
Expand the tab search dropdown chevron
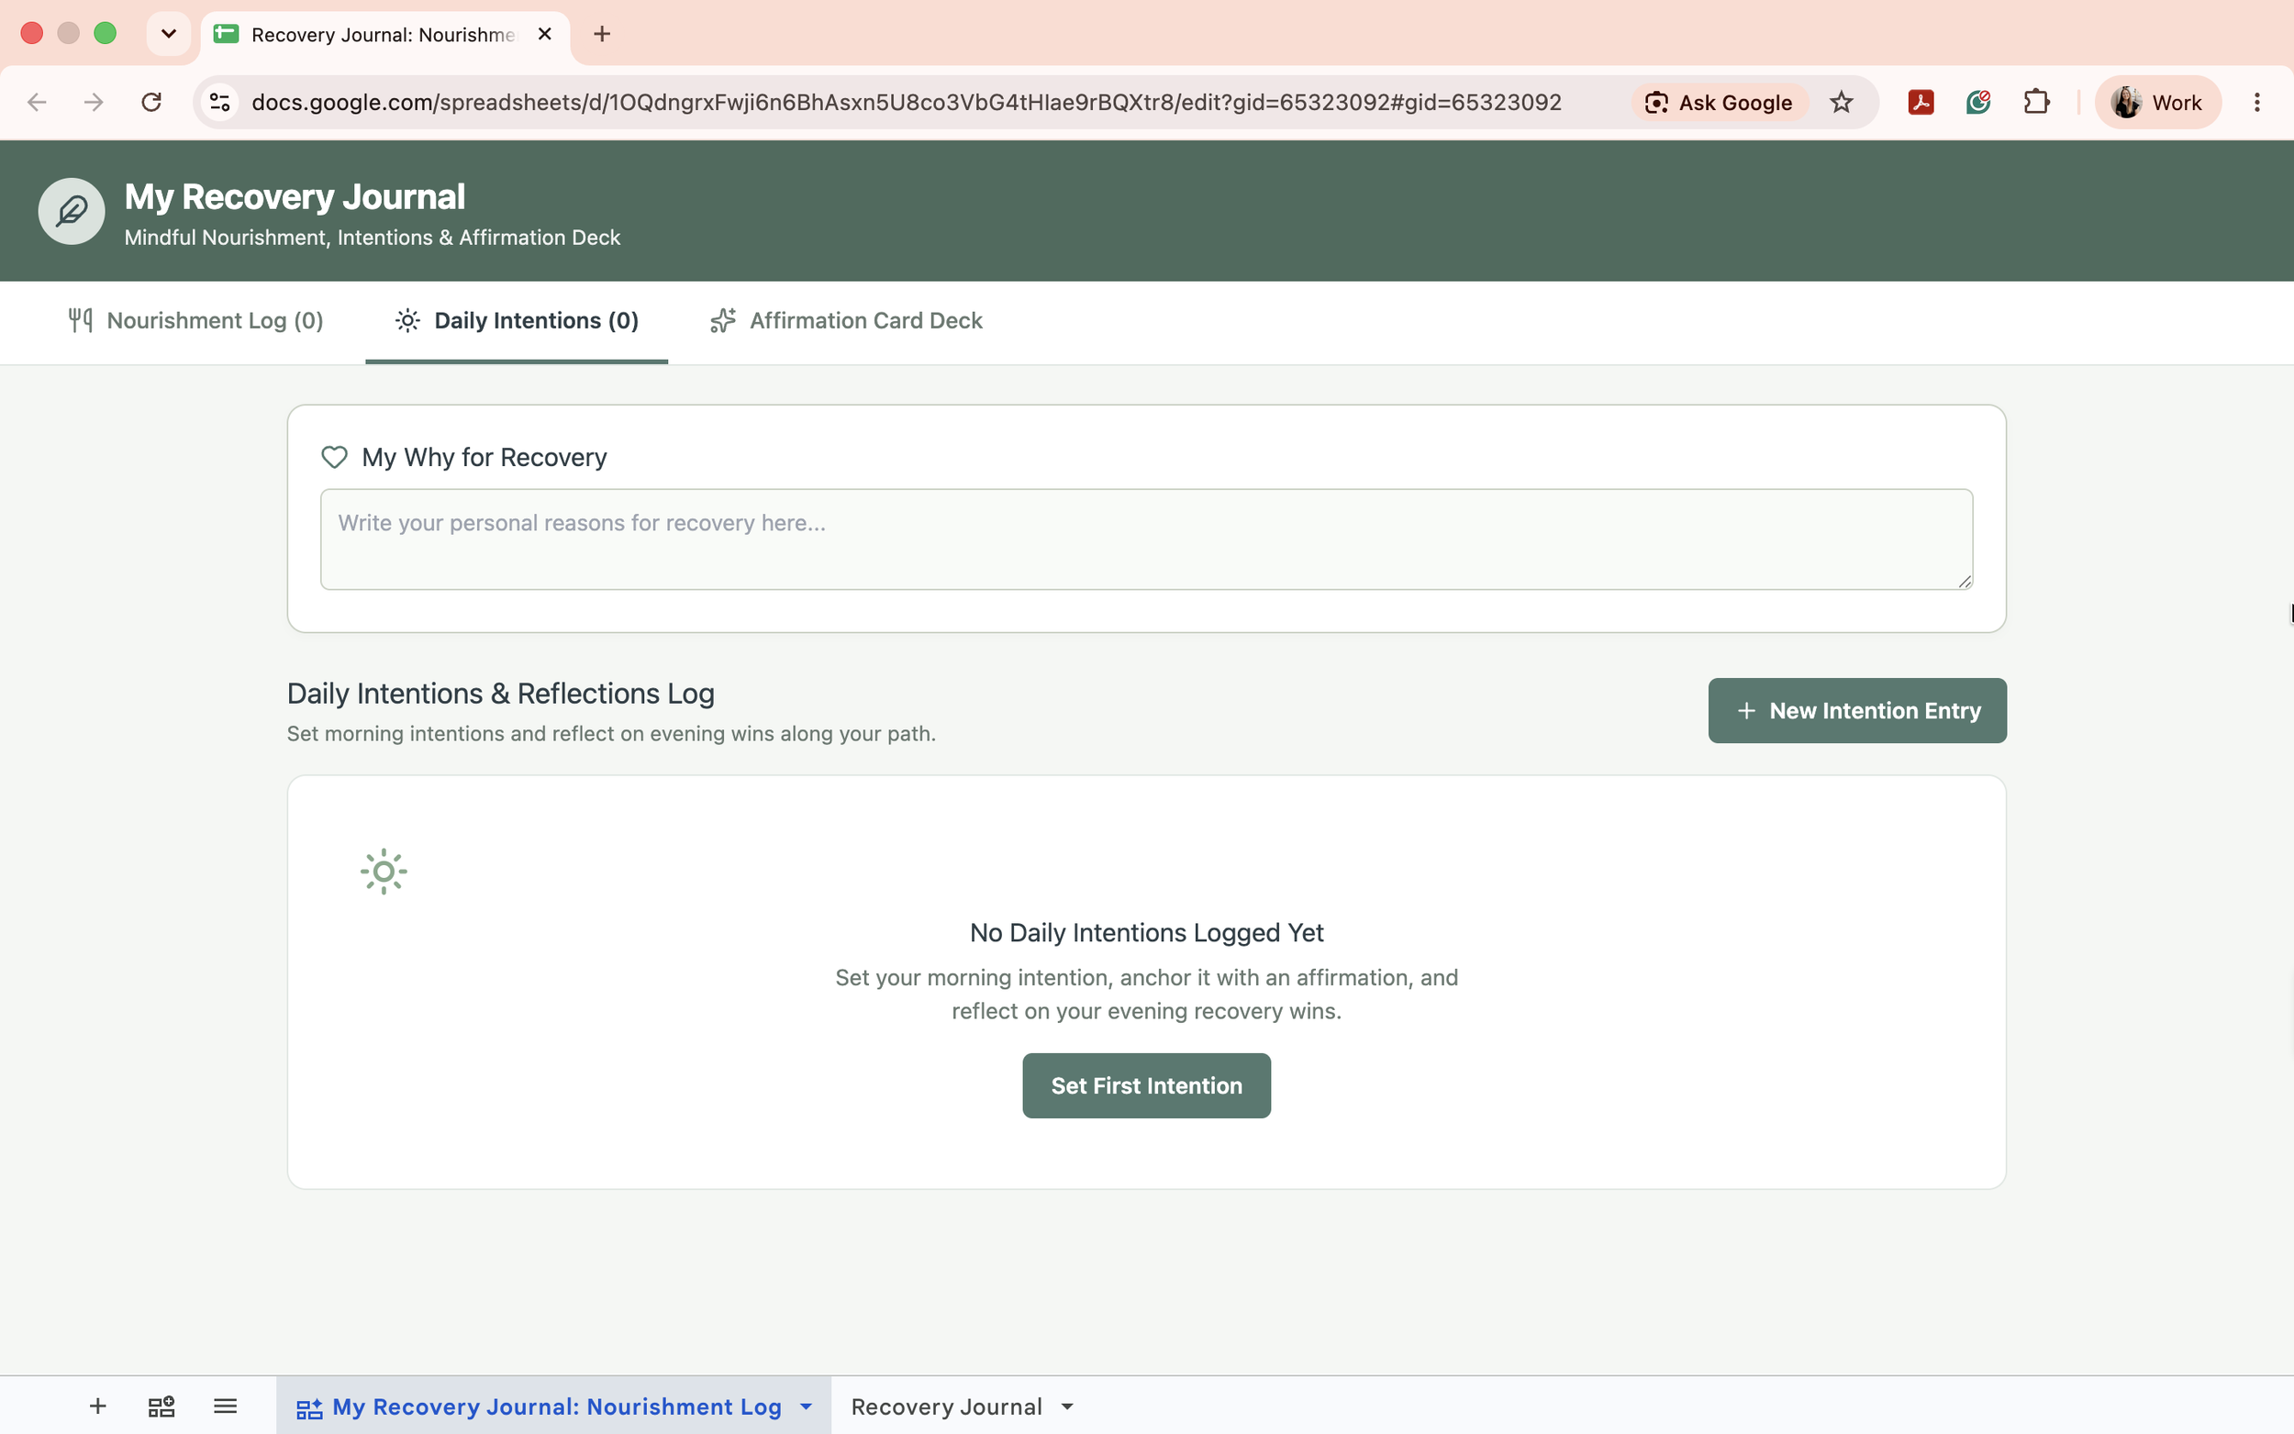169,34
